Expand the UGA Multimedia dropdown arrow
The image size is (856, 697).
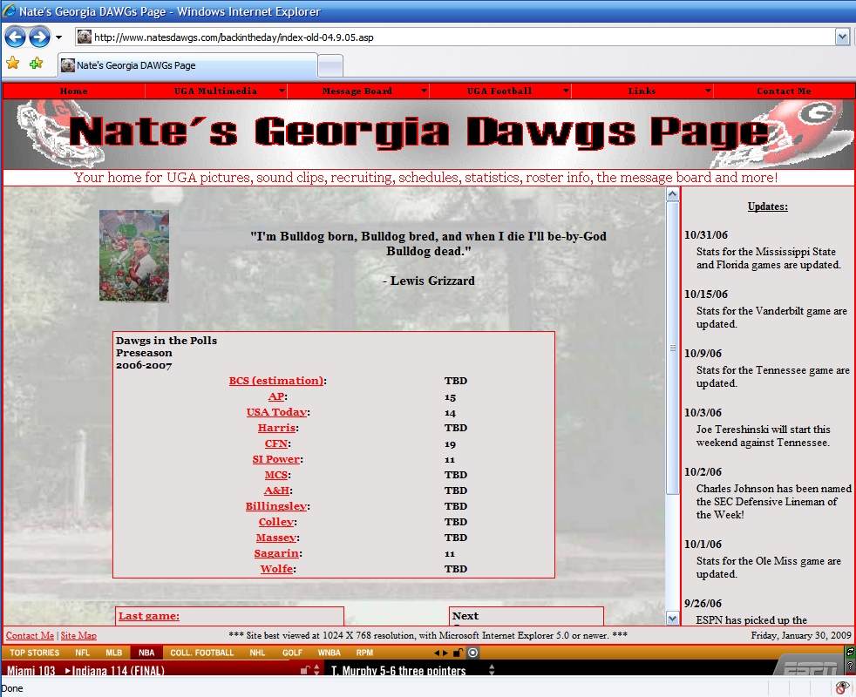pyautogui.click(x=282, y=91)
